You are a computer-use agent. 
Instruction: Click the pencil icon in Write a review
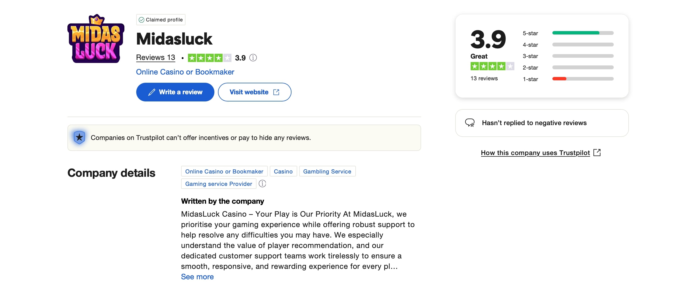click(x=152, y=92)
